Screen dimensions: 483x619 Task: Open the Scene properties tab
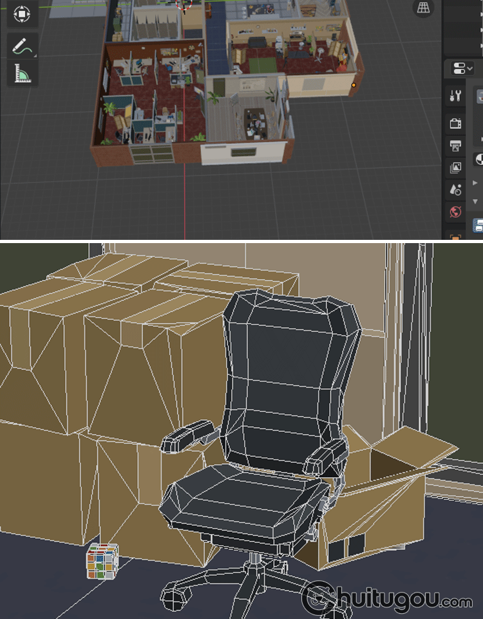coord(455,190)
